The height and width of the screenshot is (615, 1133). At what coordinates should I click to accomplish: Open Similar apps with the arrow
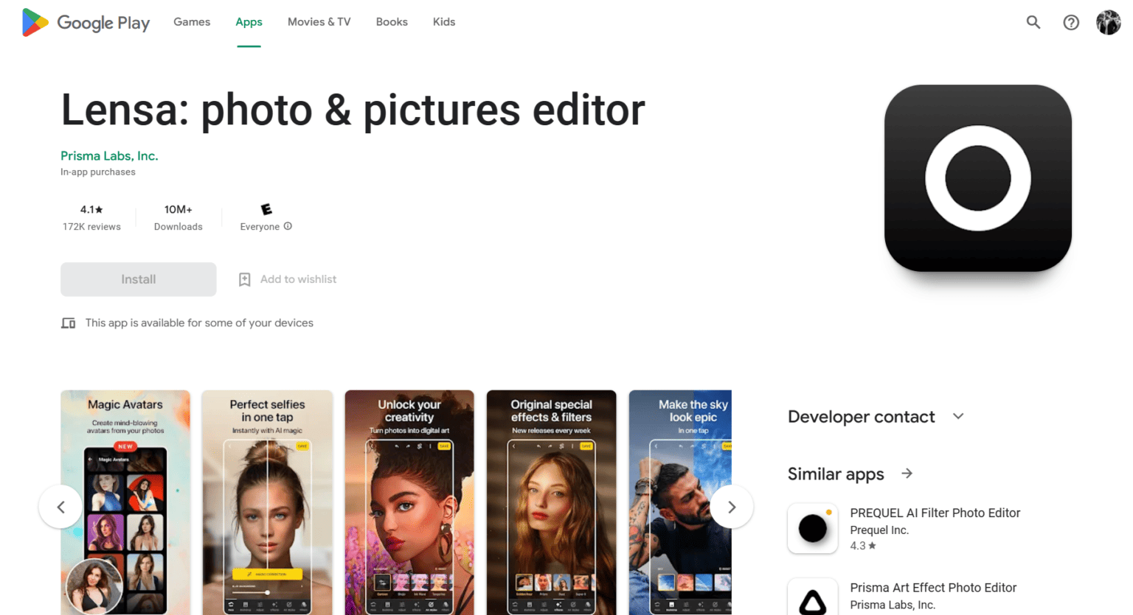(x=907, y=474)
